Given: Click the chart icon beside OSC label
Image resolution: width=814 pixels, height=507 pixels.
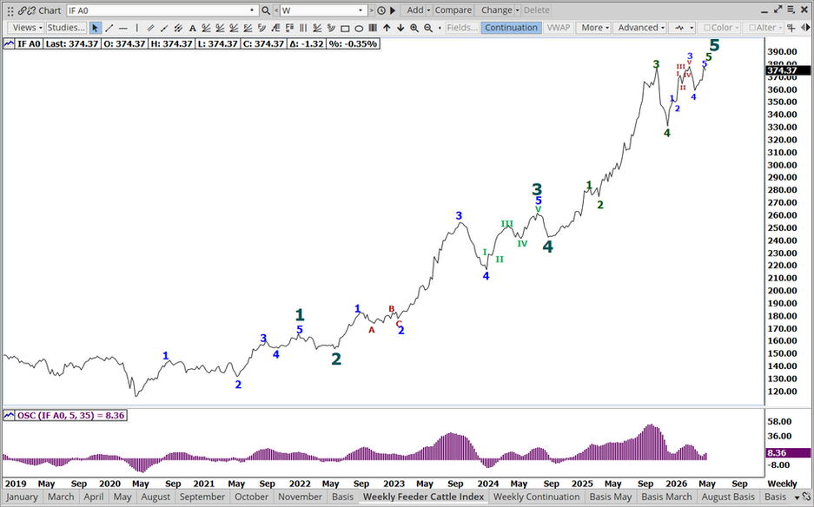Looking at the screenshot, I should pos(9,415).
